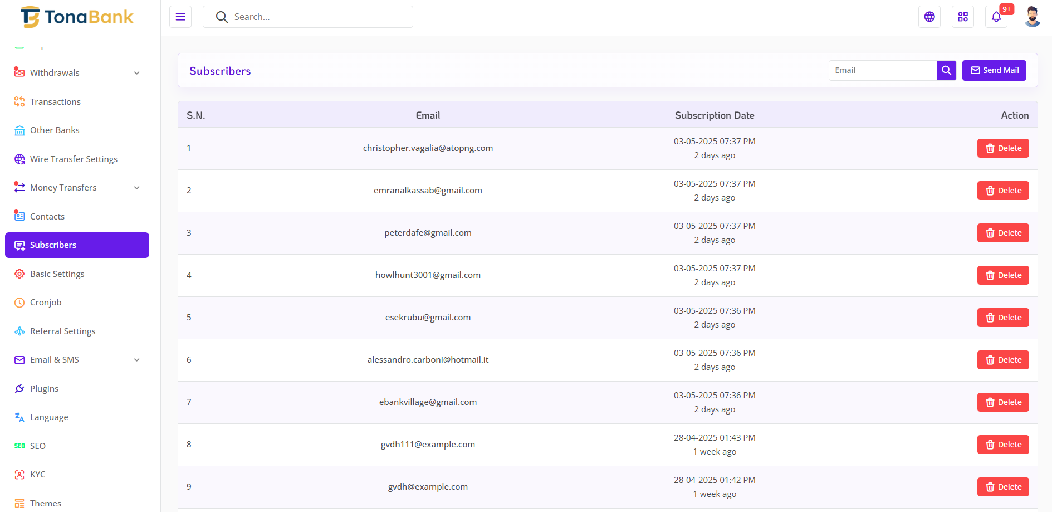Open Basic Settings page
The height and width of the screenshot is (512, 1052).
click(x=57, y=274)
